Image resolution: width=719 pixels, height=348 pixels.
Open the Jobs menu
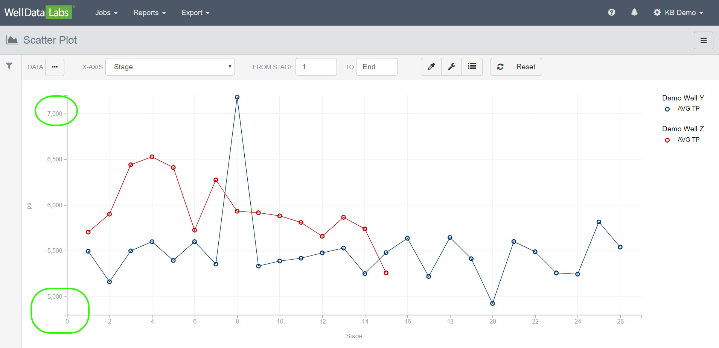[x=106, y=12]
